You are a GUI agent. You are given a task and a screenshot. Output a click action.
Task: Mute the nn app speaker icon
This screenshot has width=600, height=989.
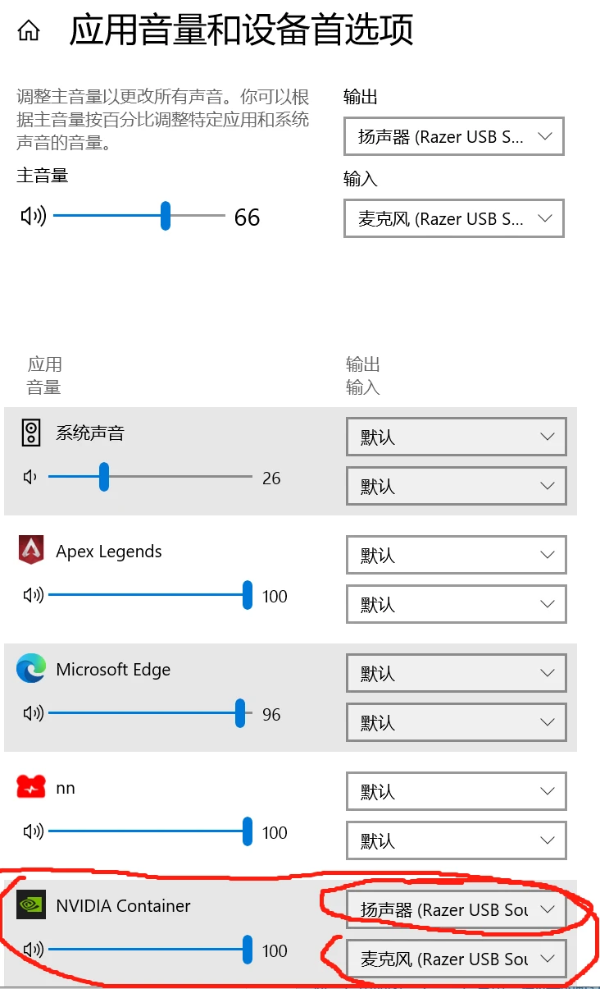coord(33,831)
